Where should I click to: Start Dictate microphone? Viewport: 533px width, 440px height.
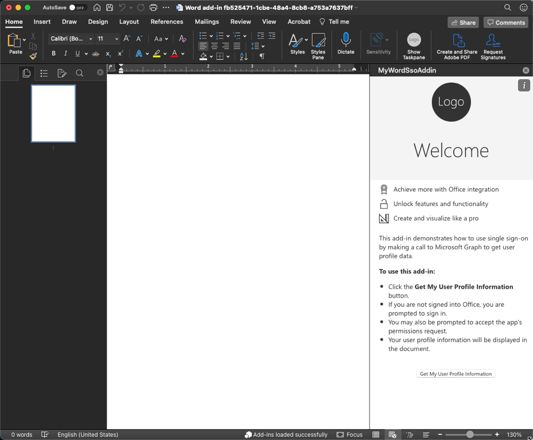click(x=346, y=44)
